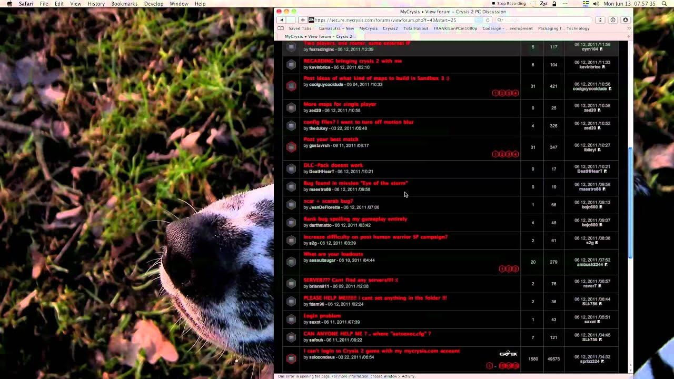Click topic icon for 'CAN ANYONE HELP ME ?'
Screen dimensions: 674x379
coord(291,337)
